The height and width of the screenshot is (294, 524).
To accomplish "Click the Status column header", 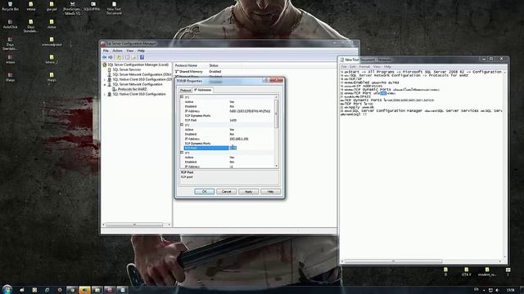I will [x=214, y=65].
